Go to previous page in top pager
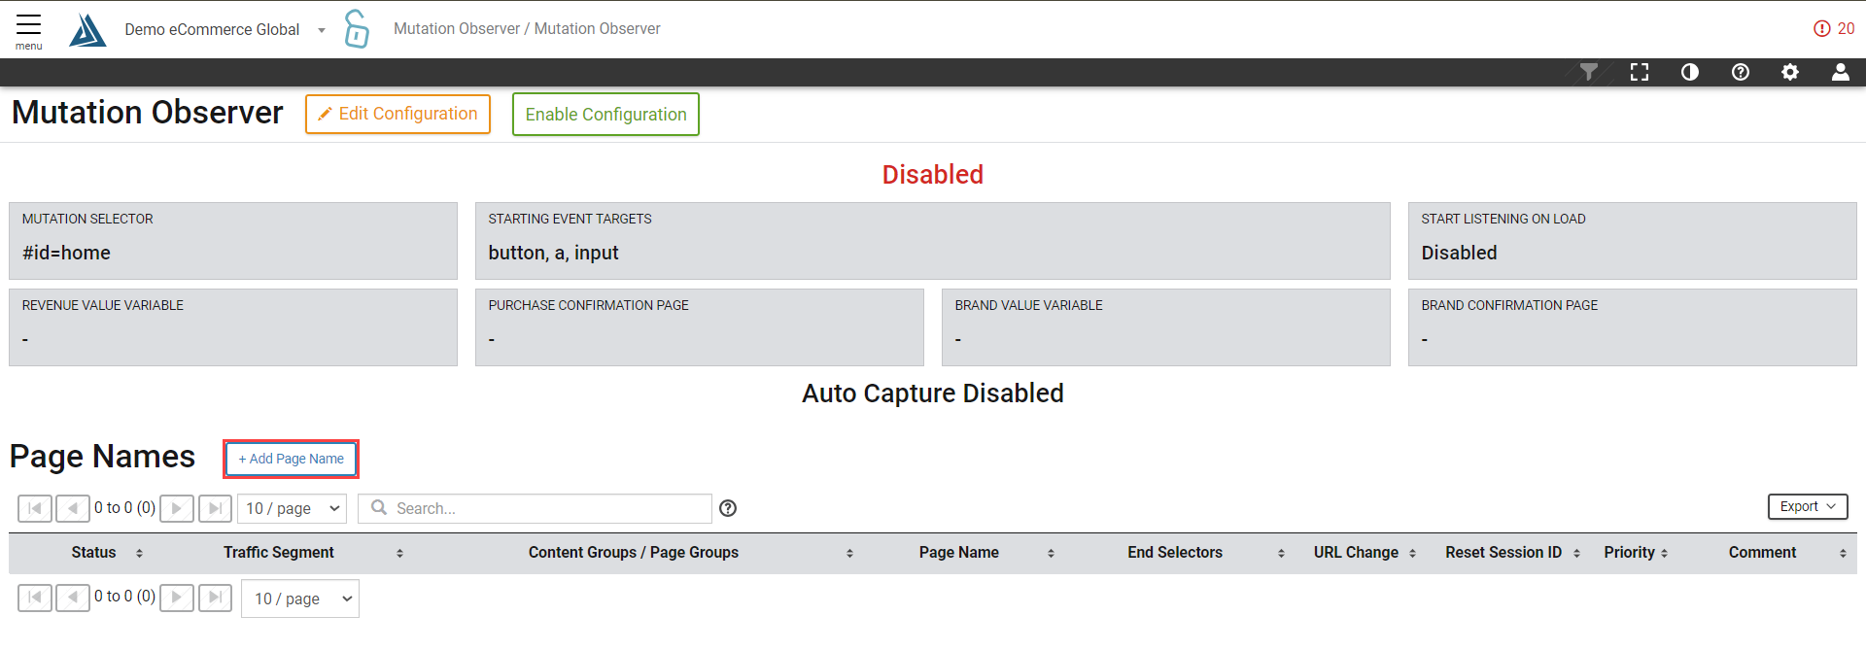 pyautogui.click(x=73, y=508)
